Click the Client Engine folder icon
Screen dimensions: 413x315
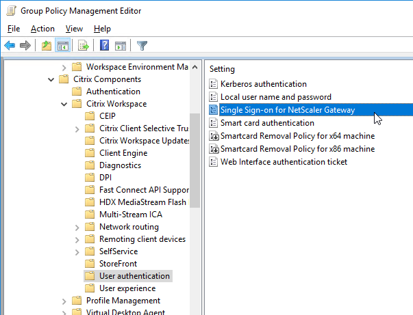pyautogui.click(x=90, y=153)
